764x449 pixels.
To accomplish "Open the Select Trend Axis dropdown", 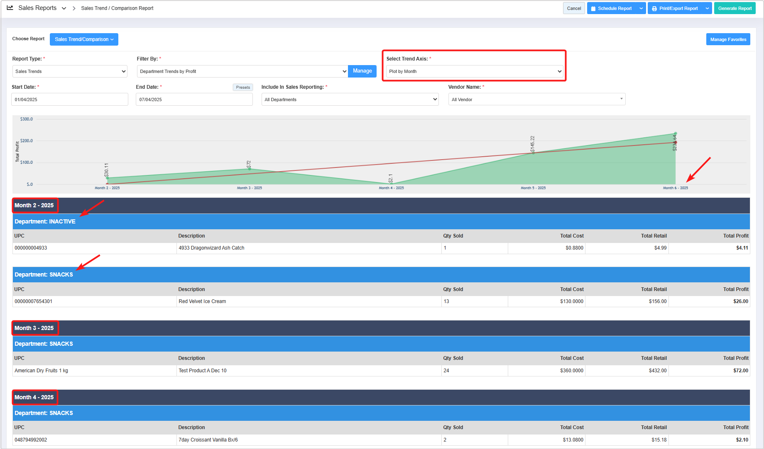I will (x=475, y=71).
